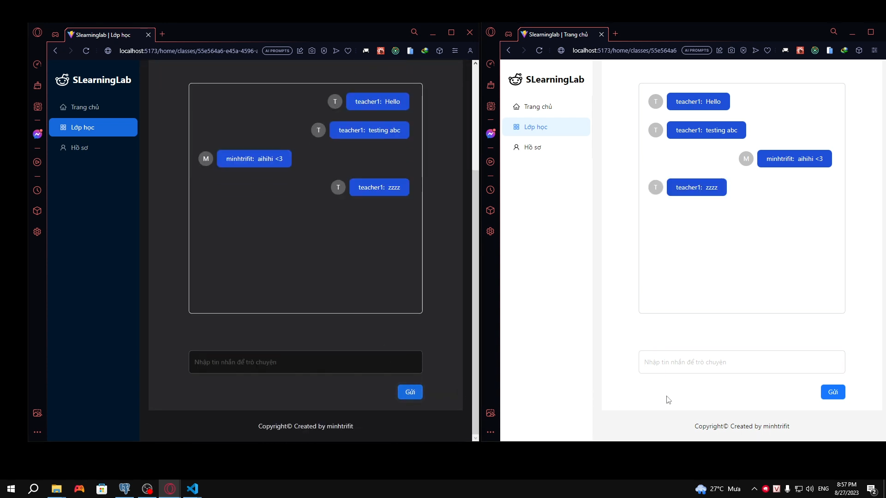Select Hồ sơ in the SLearningLab sidebar

[78, 148]
